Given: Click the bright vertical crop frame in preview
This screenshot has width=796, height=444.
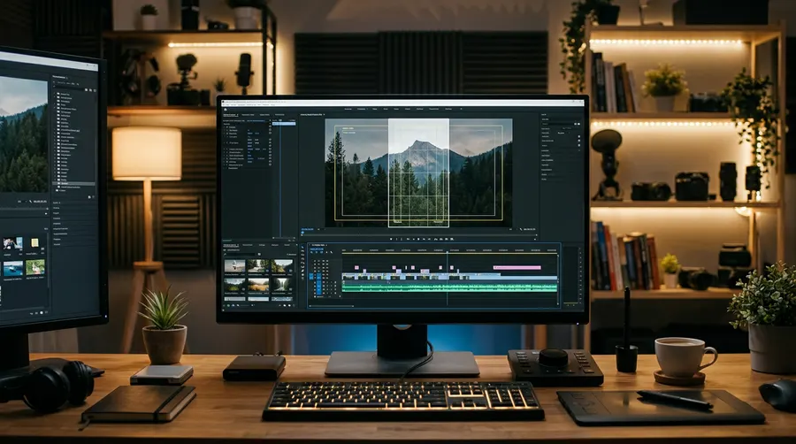Looking at the screenshot, I should pyautogui.click(x=418, y=172).
